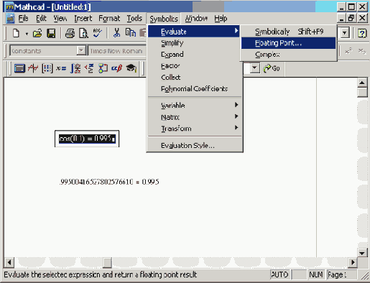Image resolution: width=370 pixels, height=283 pixels.
Task: Open the File menu
Action: coord(23,19)
